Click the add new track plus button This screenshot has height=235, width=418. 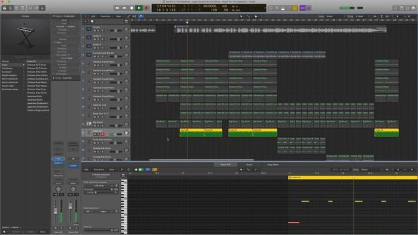coord(86,22)
